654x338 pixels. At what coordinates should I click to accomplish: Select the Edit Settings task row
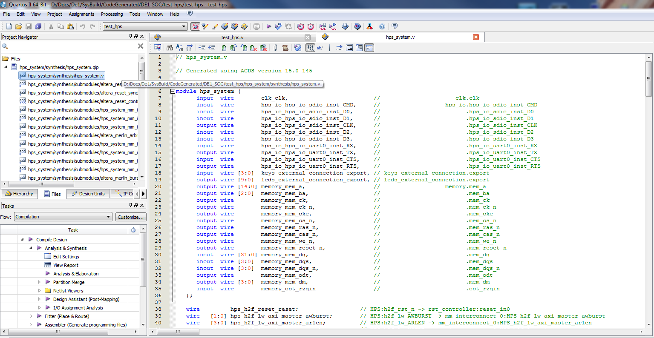click(66, 257)
